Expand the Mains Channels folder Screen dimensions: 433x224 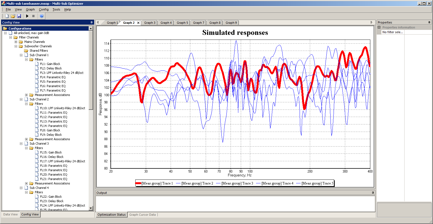16,42
